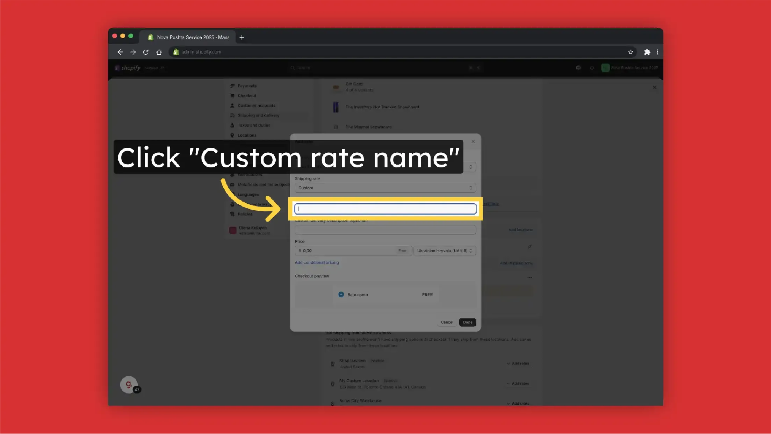Click the Shopify notifications bell icon
Image resolution: width=771 pixels, height=434 pixels.
592,68
